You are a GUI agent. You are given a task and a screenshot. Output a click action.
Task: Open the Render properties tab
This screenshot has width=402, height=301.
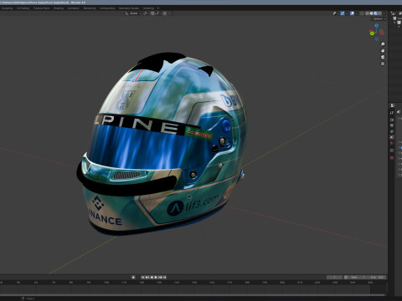[x=392, y=120]
